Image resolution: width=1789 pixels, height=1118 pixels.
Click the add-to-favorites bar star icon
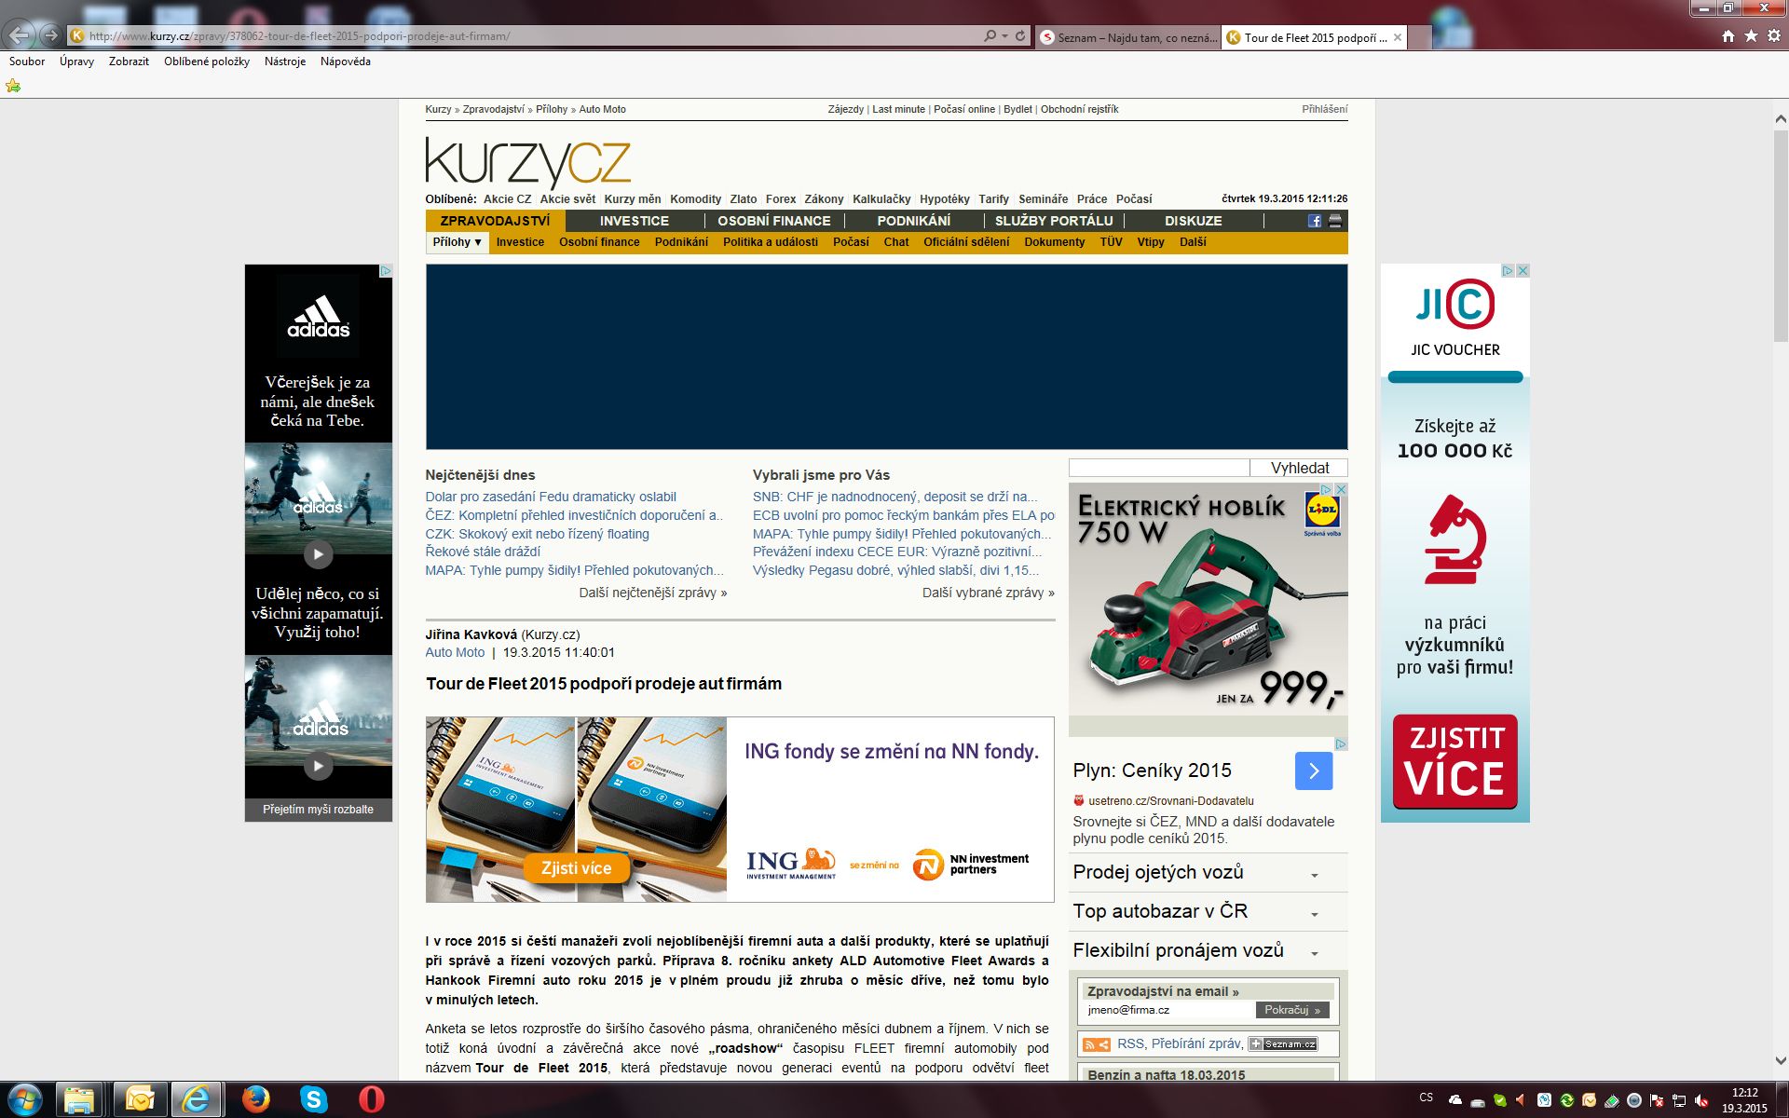(13, 86)
